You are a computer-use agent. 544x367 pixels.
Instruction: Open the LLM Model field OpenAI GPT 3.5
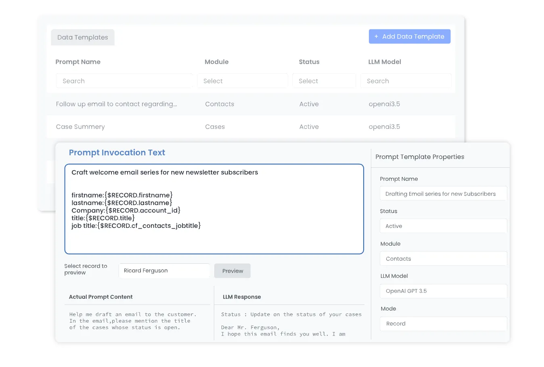point(444,291)
